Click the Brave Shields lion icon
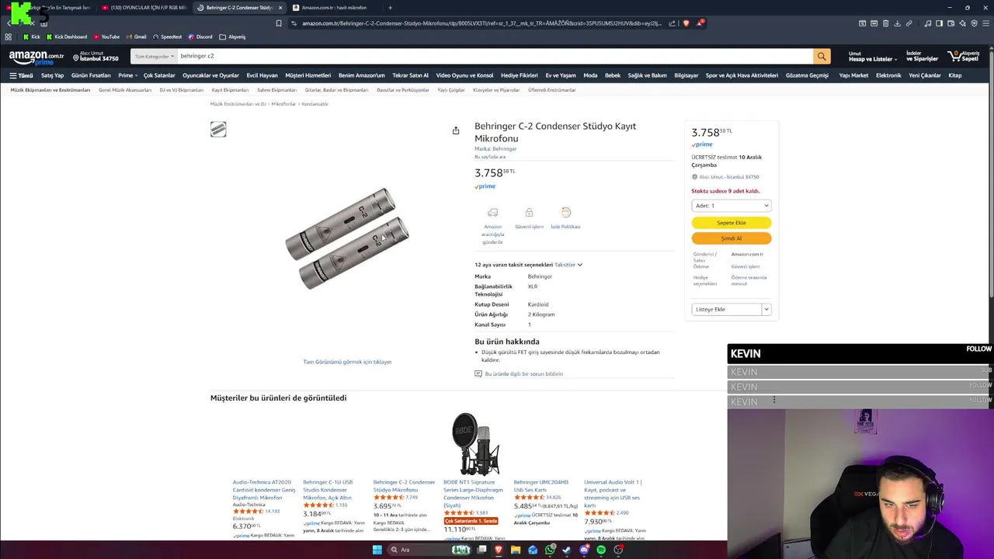The image size is (994, 559). (x=686, y=23)
